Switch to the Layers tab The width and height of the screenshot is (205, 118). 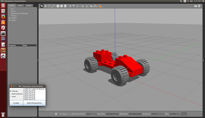[x=29, y=5]
